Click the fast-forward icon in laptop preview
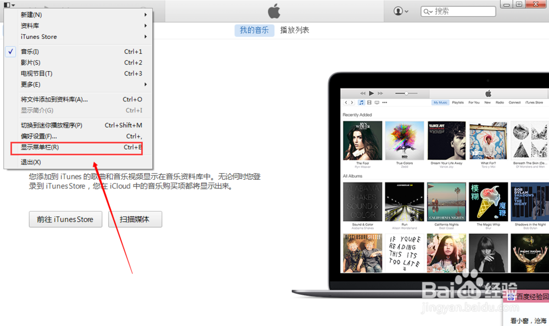 point(380,93)
